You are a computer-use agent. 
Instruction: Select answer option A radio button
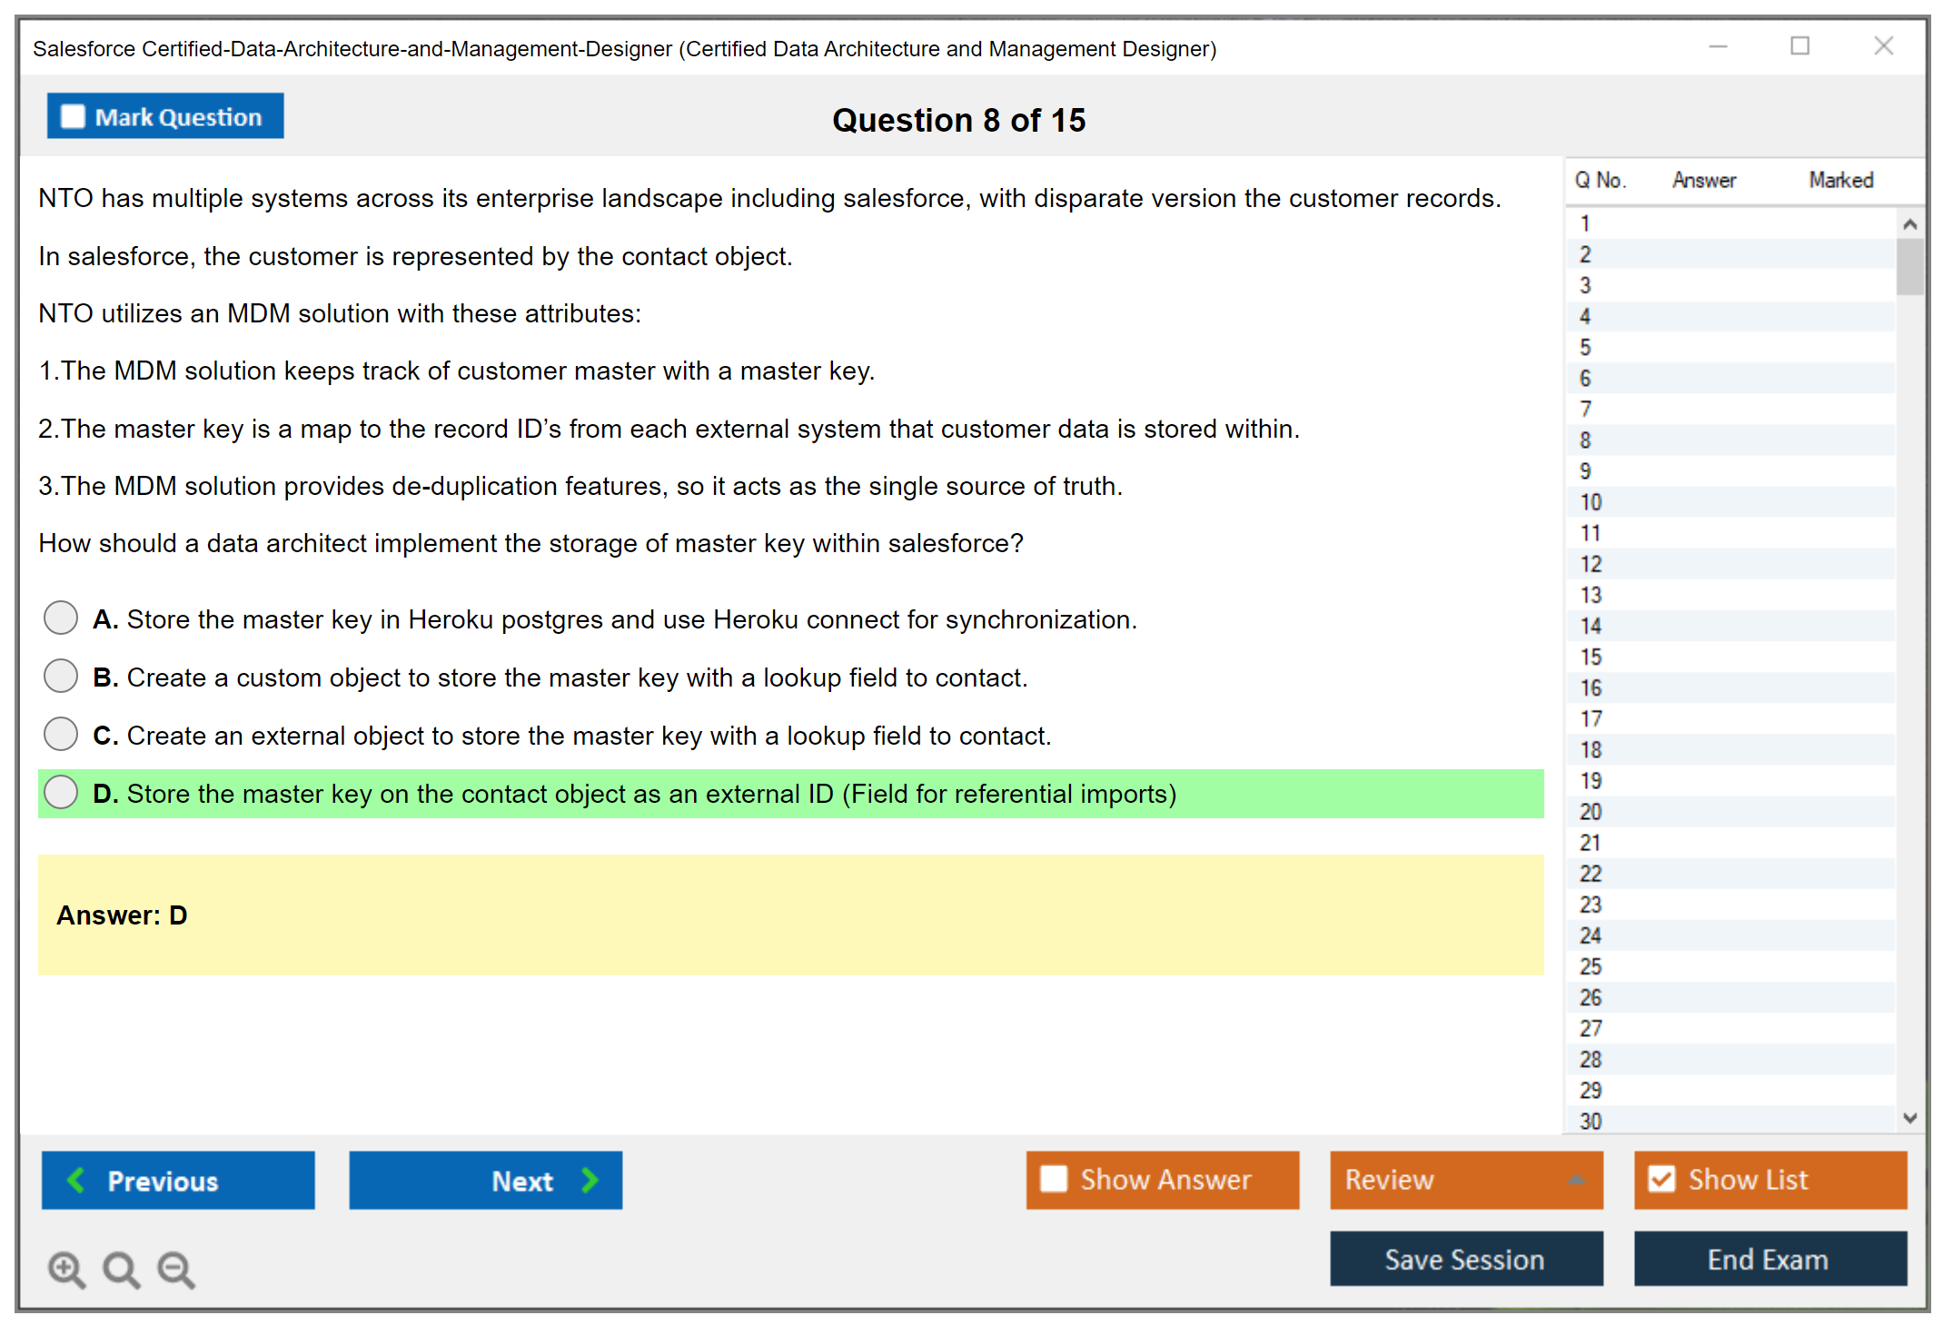(x=61, y=618)
